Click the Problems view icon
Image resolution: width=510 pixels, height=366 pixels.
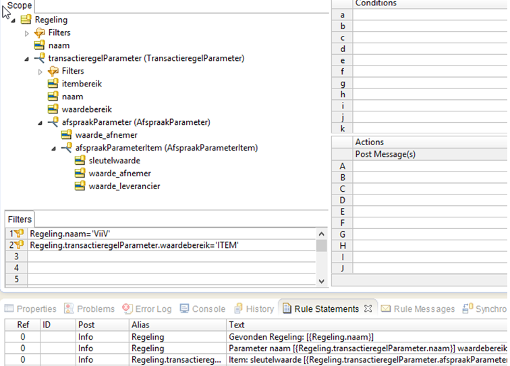[69, 309]
